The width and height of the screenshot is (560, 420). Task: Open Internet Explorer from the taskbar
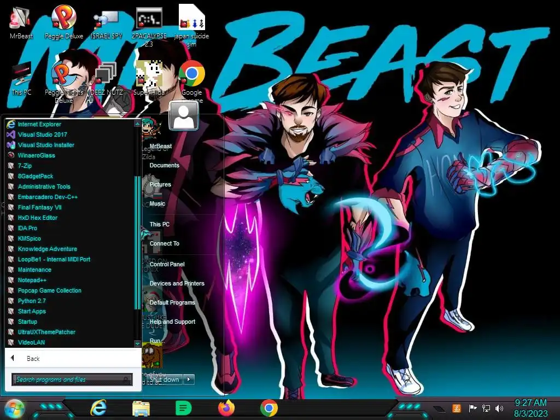point(98,408)
